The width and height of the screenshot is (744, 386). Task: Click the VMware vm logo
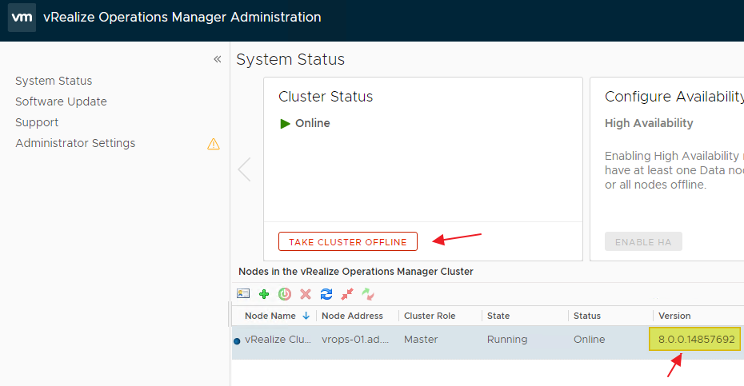point(22,18)
